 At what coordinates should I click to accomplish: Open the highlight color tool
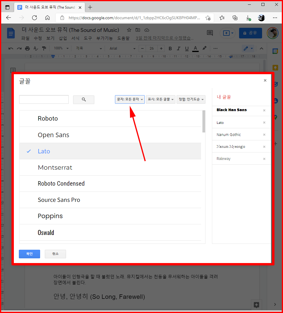coord(204,48)
